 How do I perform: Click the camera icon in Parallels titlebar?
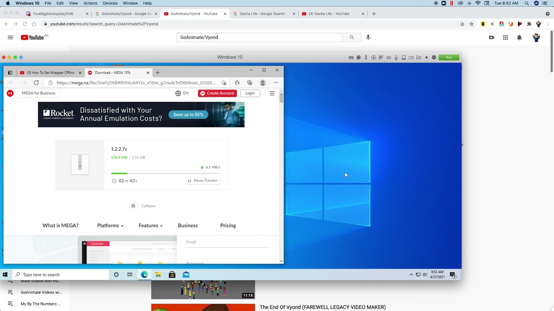click(411, 57)
